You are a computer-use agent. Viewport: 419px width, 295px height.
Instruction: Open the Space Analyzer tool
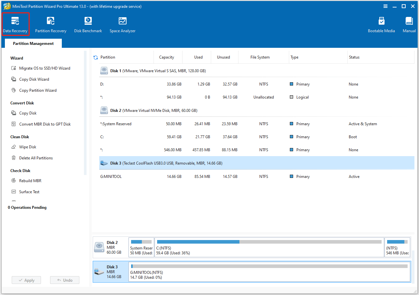coord(122,25)
